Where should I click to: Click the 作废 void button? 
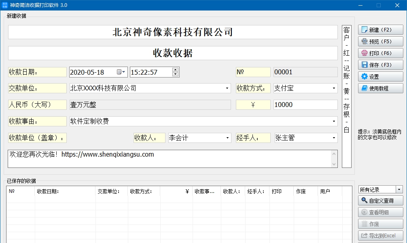coord(380,224)
